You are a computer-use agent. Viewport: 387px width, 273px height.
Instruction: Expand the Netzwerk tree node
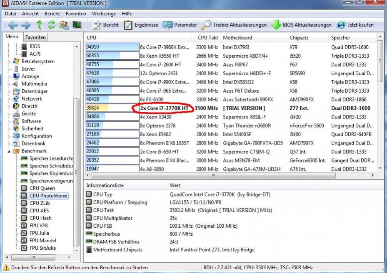pyautogui.click(x=9, y=99)
